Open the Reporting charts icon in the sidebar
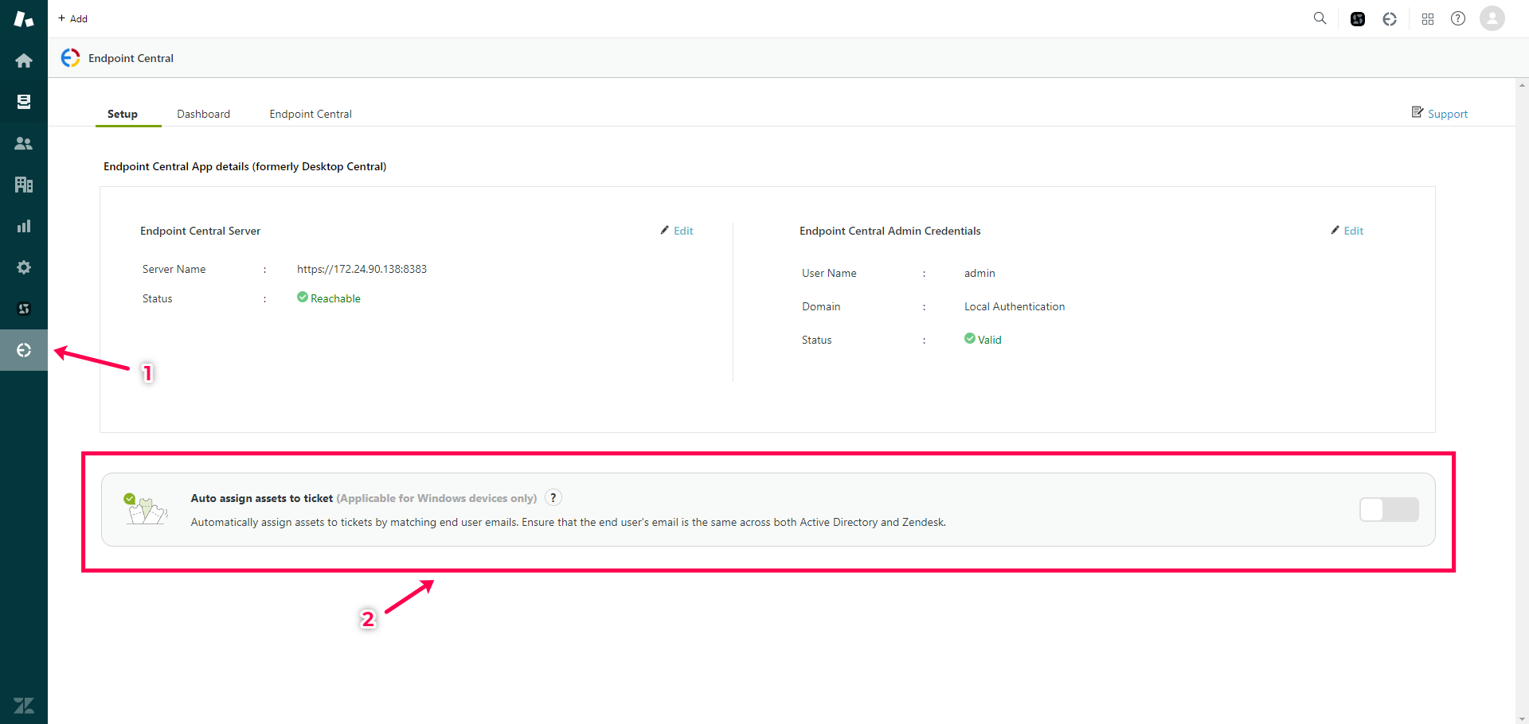1529x724 pixels. [24, 225]
